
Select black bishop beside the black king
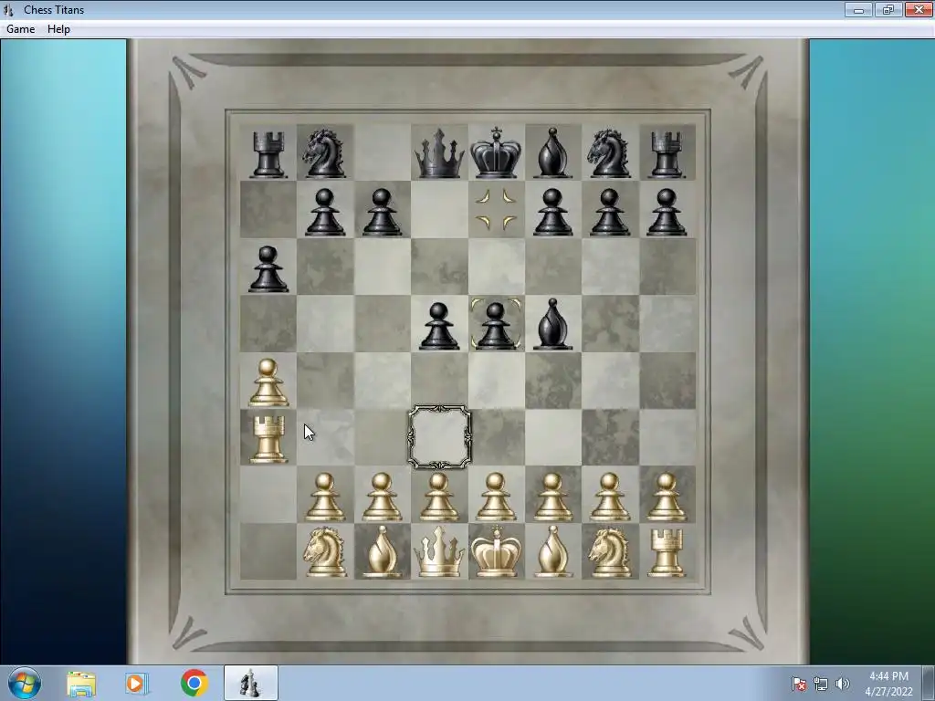(552, 153)
